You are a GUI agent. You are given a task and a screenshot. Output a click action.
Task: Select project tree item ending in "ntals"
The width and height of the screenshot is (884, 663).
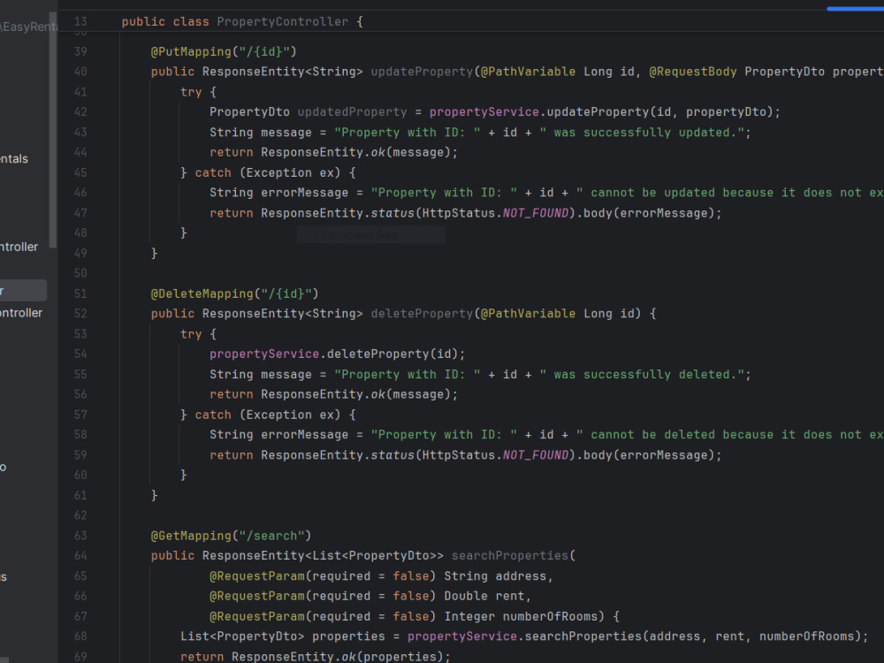(14, 159)
